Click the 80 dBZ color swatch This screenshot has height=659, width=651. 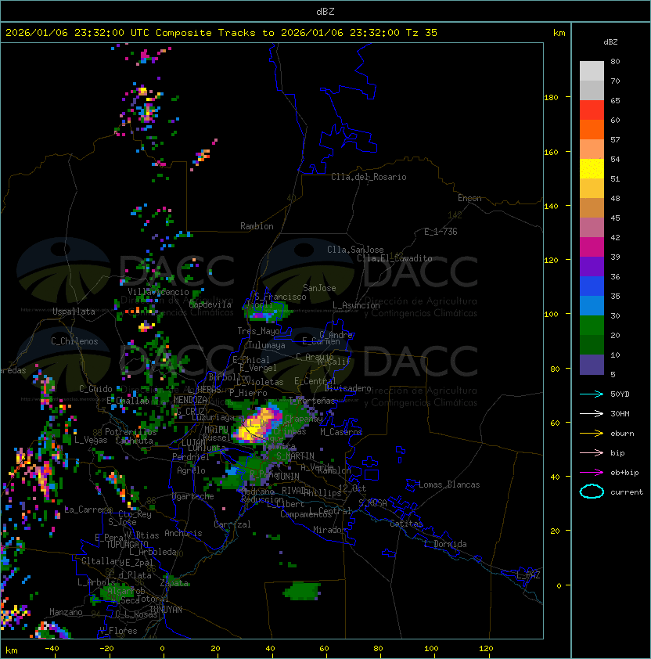click(x=592, y=70)
